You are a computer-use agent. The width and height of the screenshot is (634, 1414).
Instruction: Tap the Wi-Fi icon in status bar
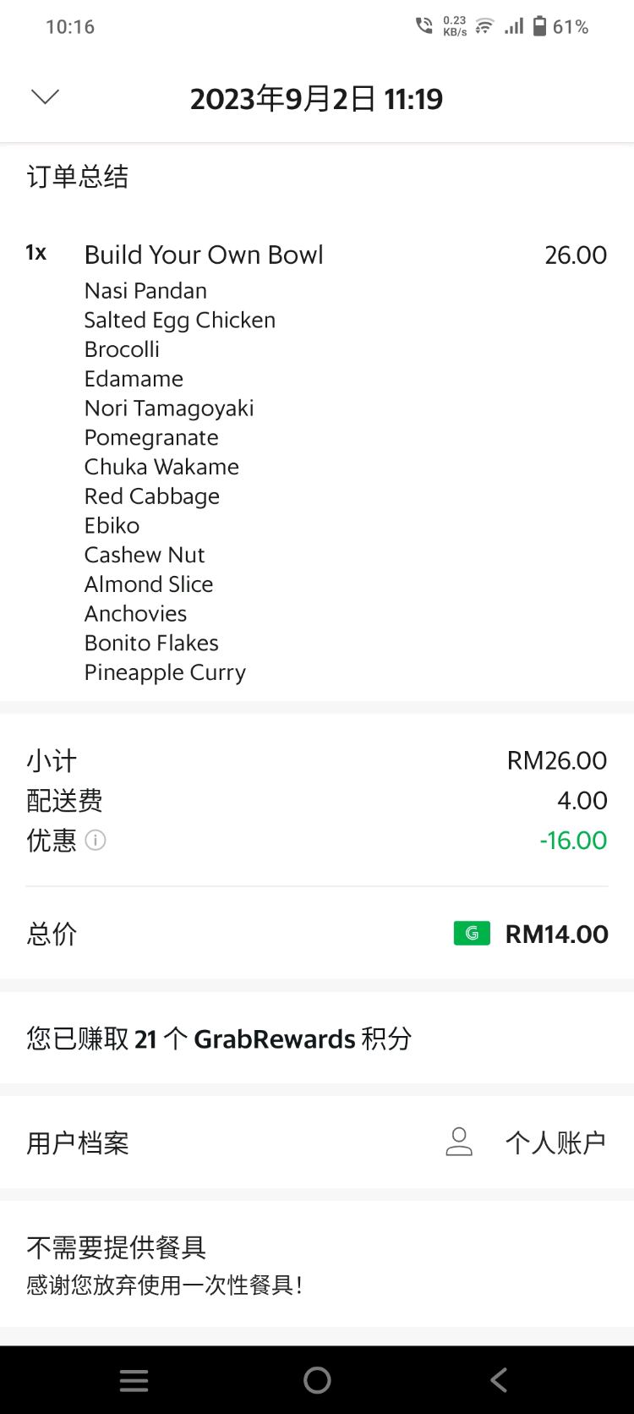pyautogui.click(x=484, y=26)
